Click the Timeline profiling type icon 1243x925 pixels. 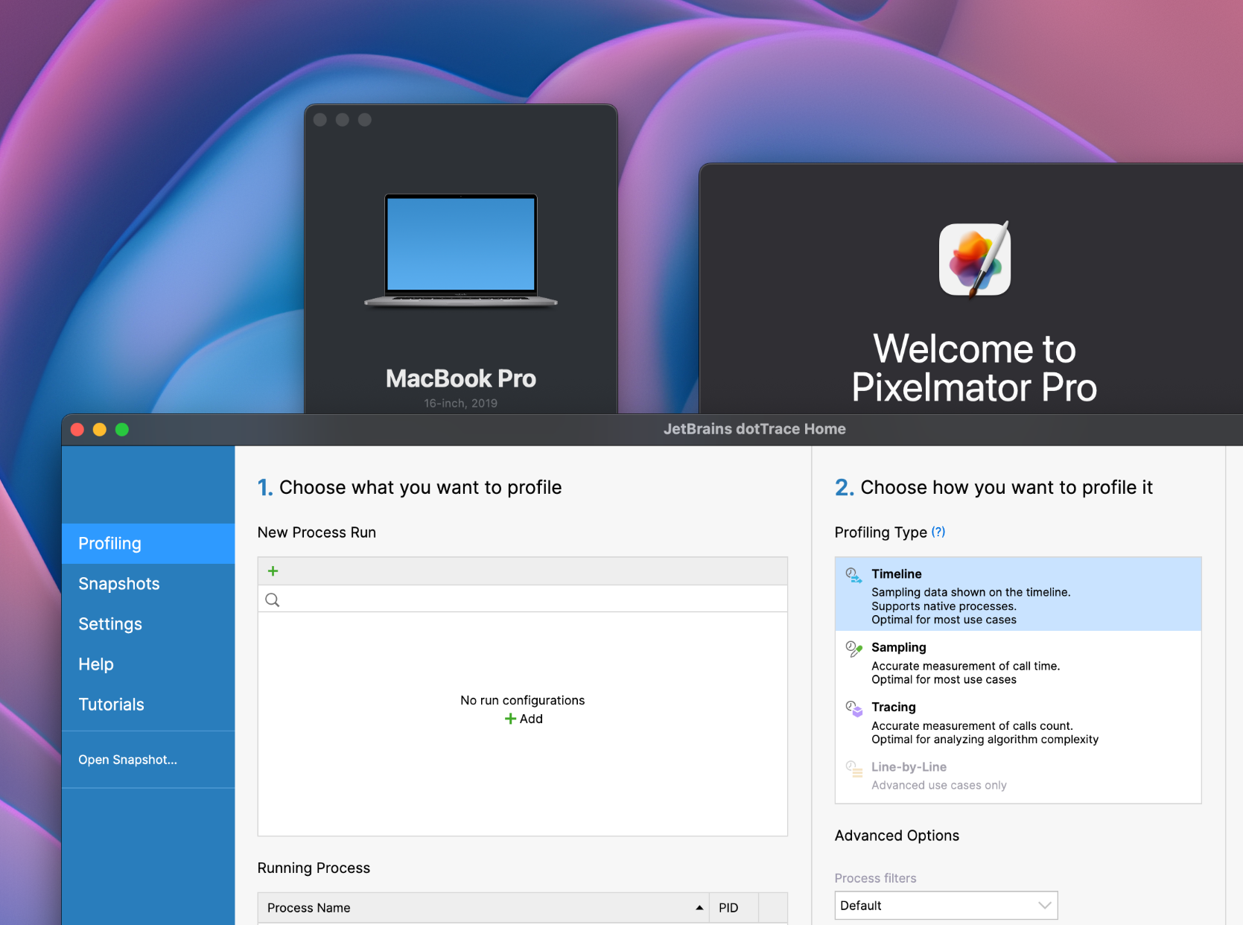click(853, 575)
